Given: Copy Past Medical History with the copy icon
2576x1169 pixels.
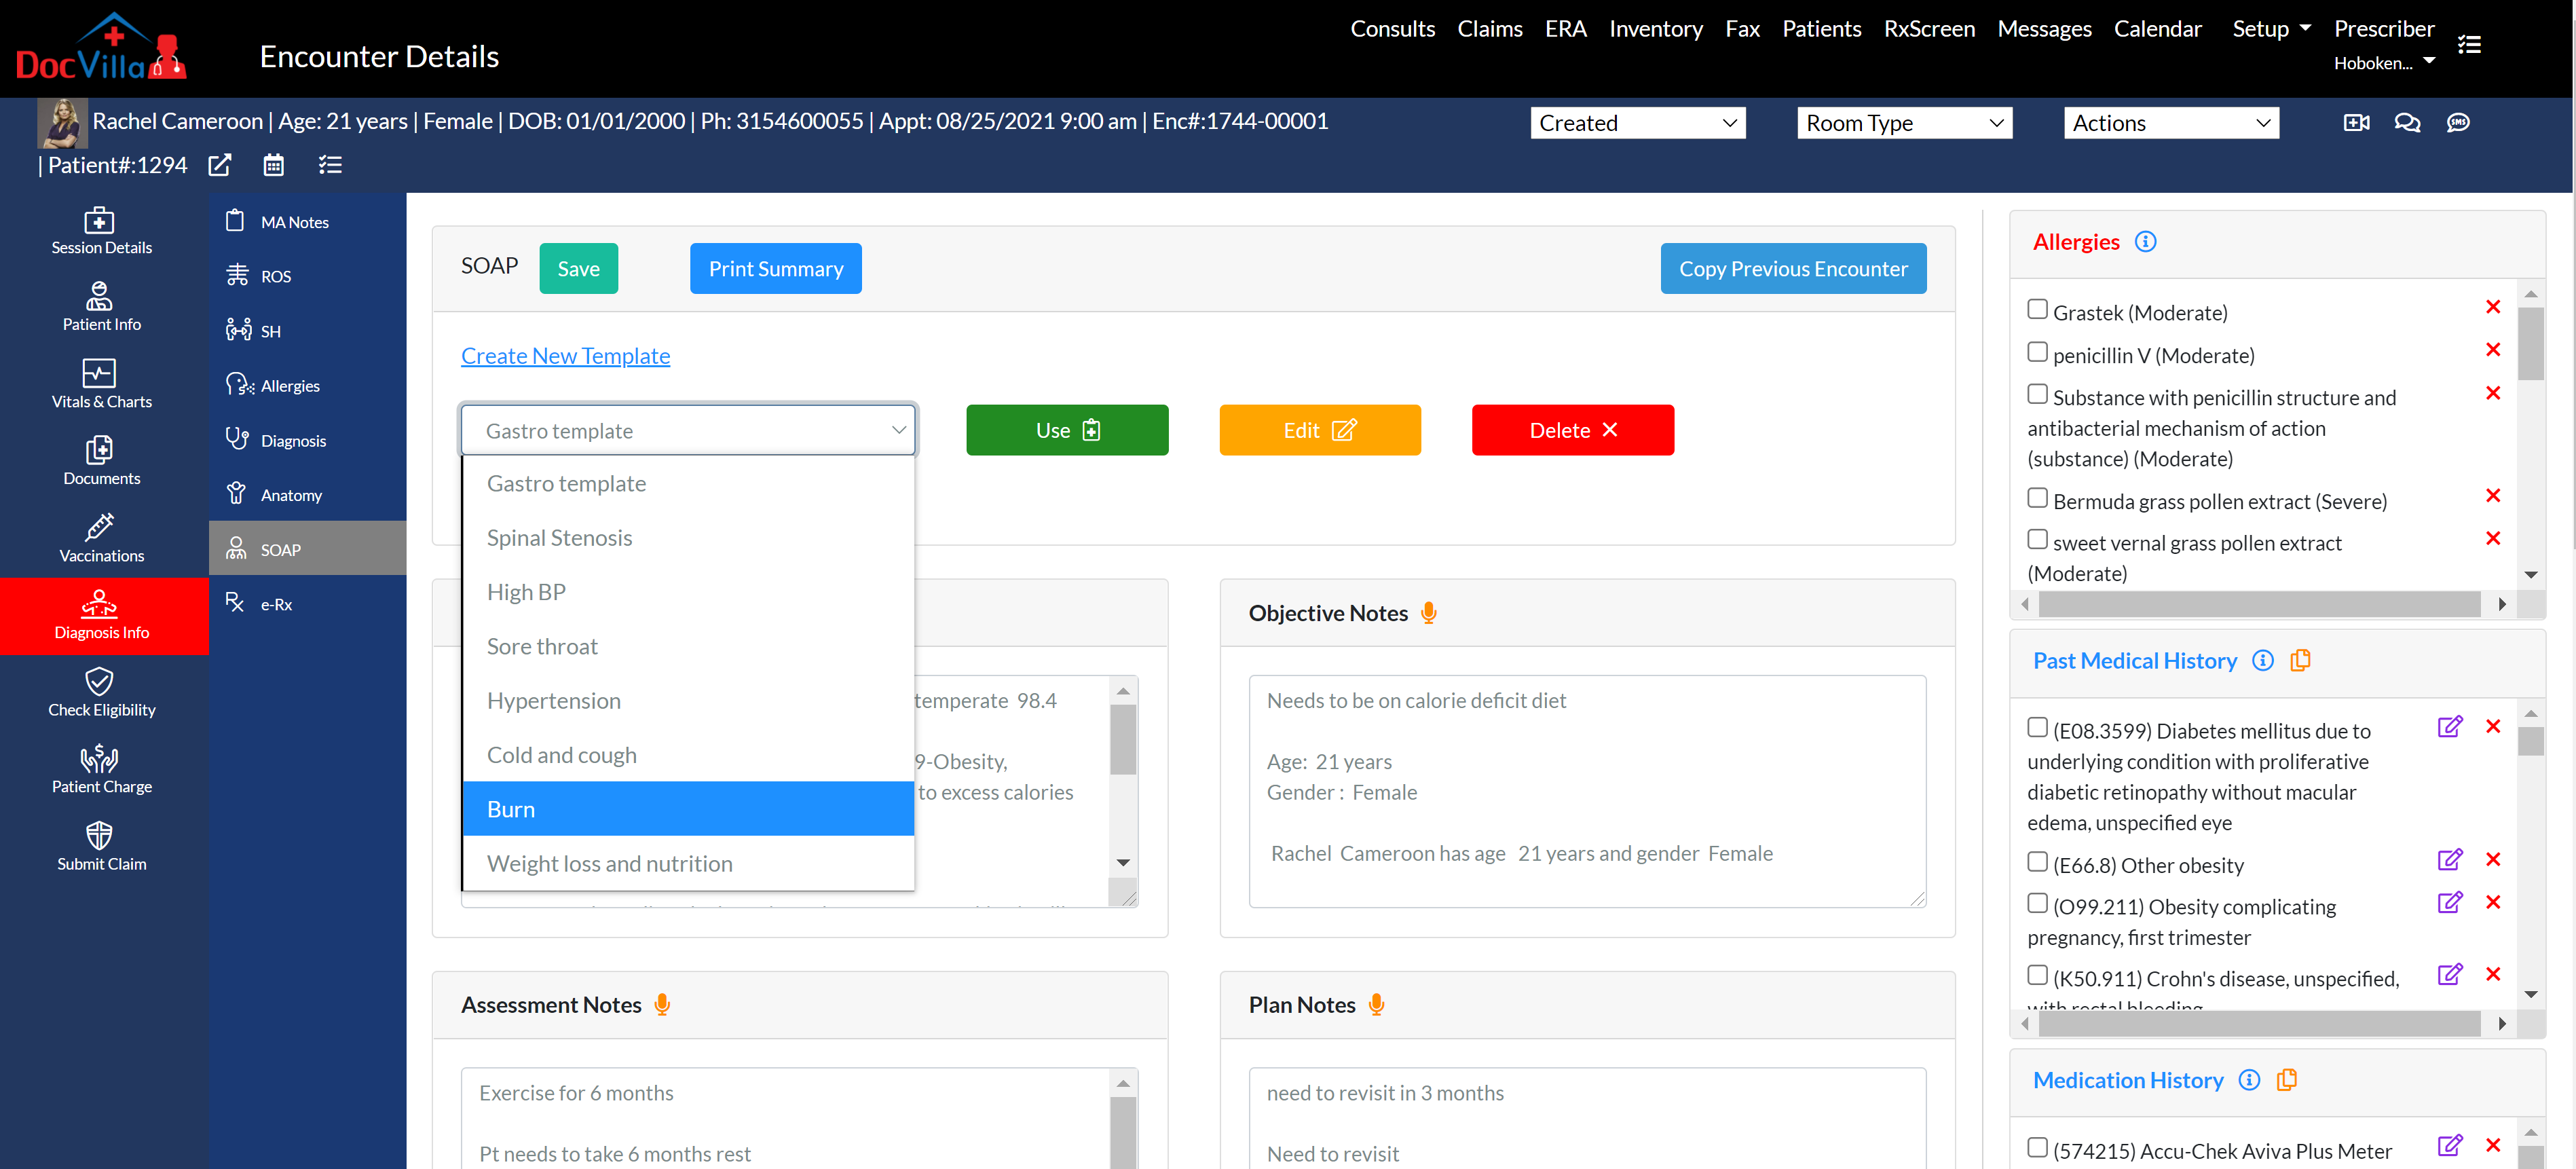Looking at the screenshot, I should click(x=2300, y=660).
